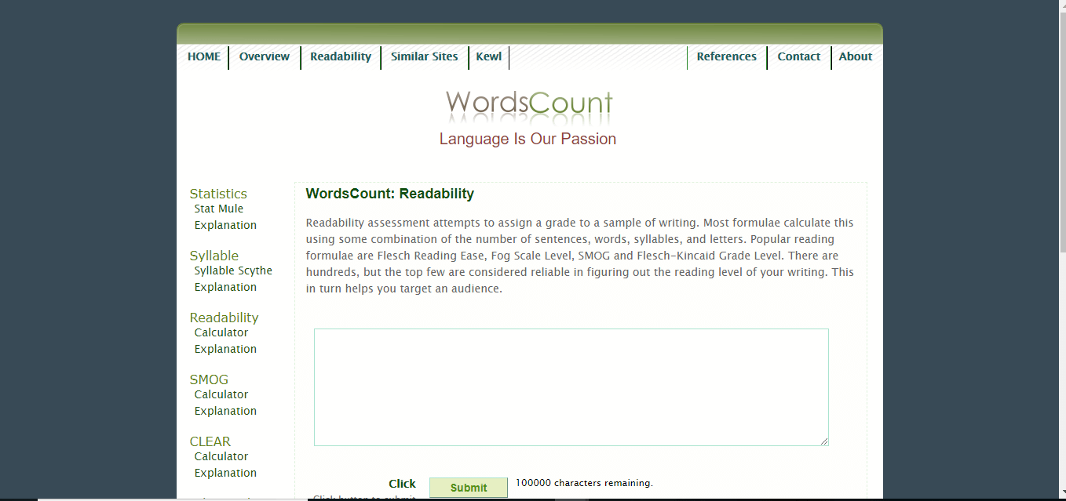
Task: Click the WordsCount logo
Action: pos(528,106)
